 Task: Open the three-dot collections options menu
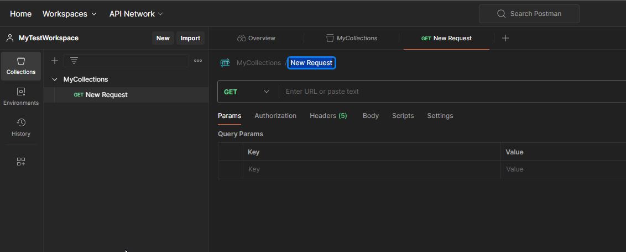198,61
